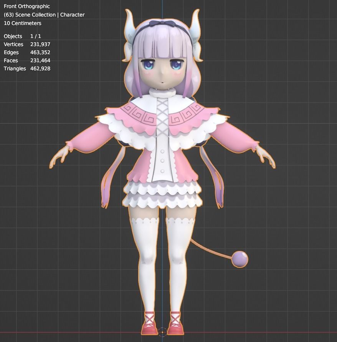Click the face count "231,464"
Screen dimensions: 337x342
point(40,60)
